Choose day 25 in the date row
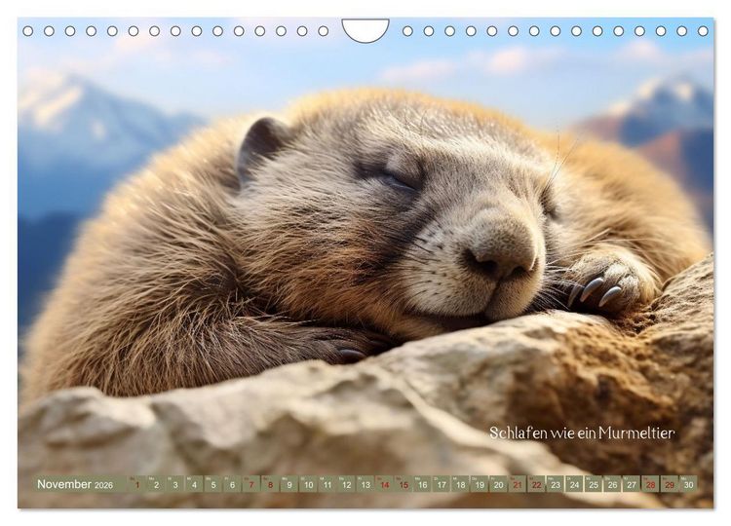731x526 pixels. [x=594, y=484]
